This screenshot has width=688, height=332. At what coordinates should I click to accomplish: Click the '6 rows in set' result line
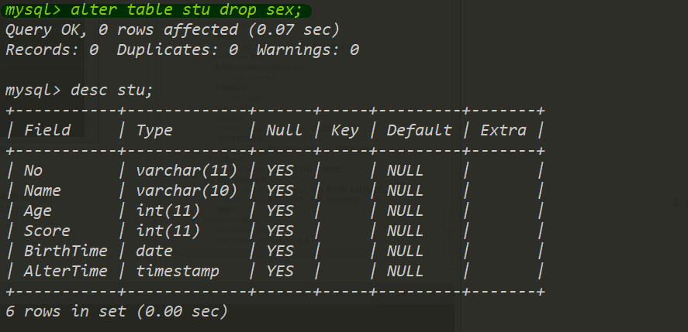pos(116,311)
